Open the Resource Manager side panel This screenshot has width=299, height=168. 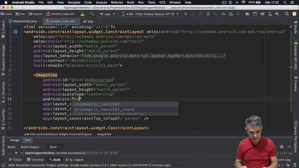click(3, 60)
